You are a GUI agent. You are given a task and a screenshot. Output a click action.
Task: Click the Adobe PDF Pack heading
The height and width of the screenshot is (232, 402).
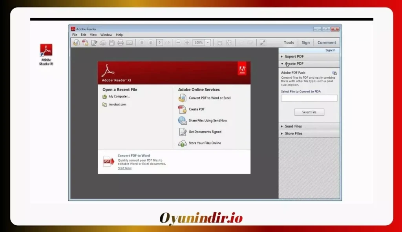coord(293,73)
